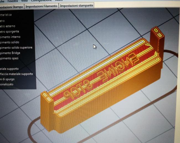
Task: Open the Vista menu
Action: (24, 1)
